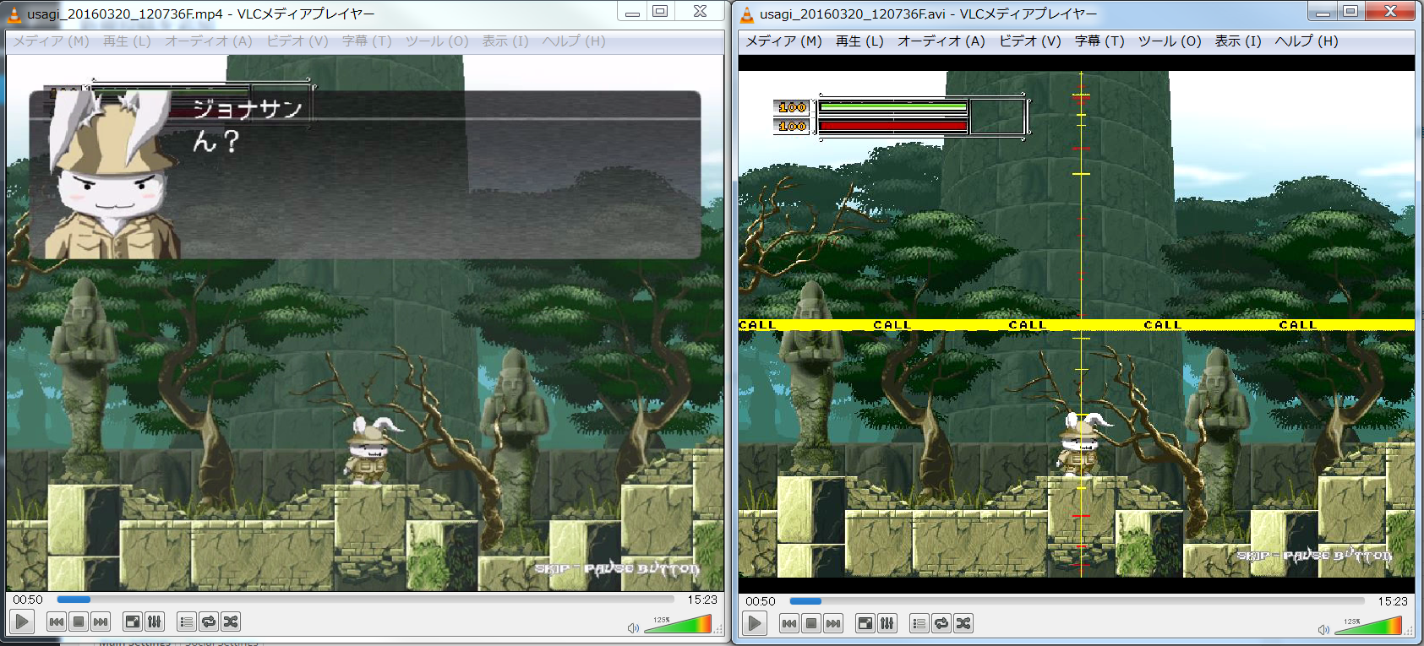Adjust volume slider in left mp4 player
Viewport: 1424px width, 646px height.
pos(679,625)
